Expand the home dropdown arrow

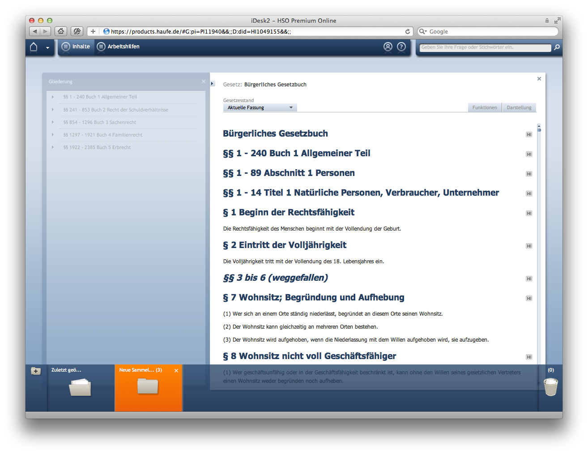[47, 47]
